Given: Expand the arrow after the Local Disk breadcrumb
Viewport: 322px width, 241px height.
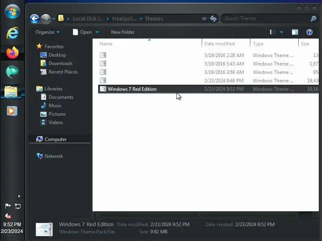Looking at the screenshot, I should [x=107, y=19].
